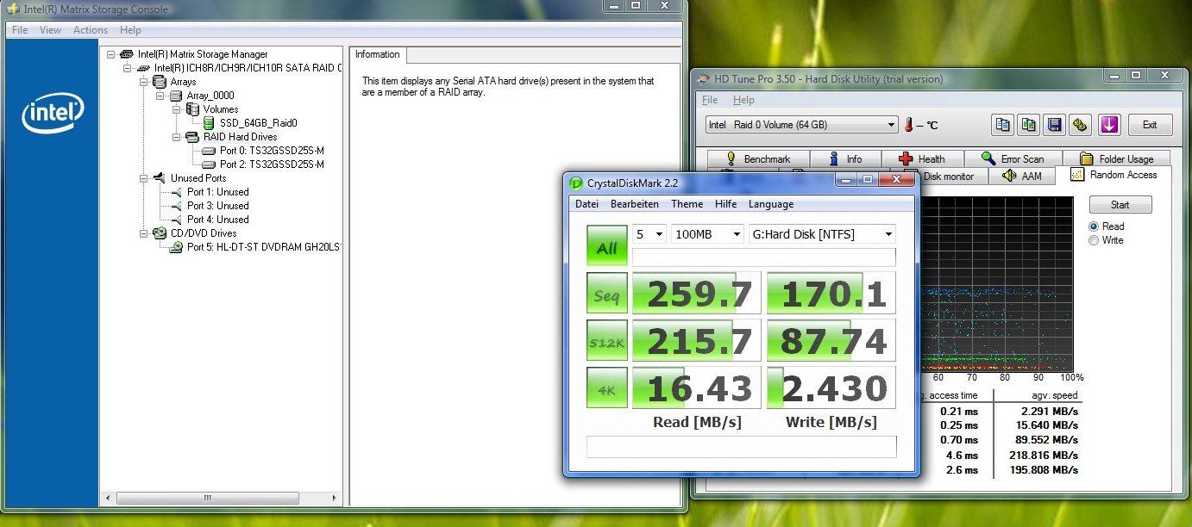Open Help menu in HD Tune Pro
Viewport: 1192px width, 527px height.
click(x=743, y=100)
